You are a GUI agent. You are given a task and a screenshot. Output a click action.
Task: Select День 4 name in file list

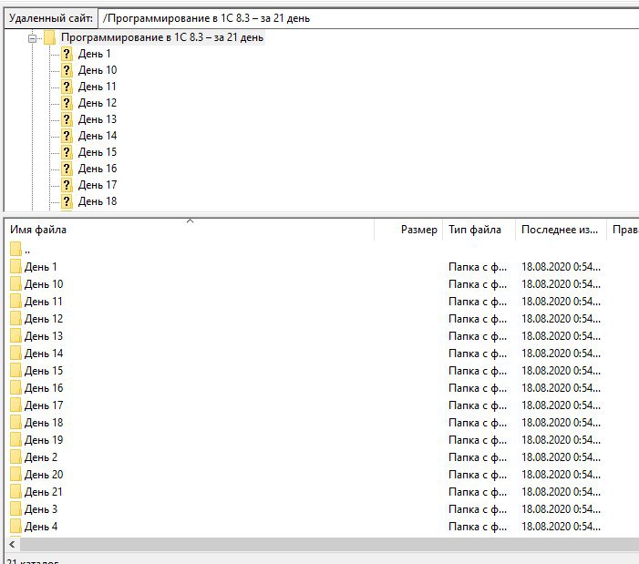(x=41, y=527)
